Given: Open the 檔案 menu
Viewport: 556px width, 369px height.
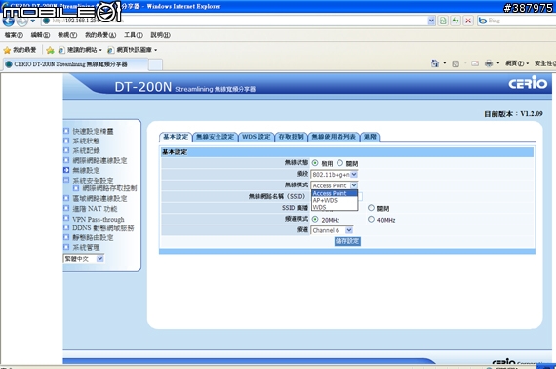Looking at the screenshot, I should (x=14, y=35).
